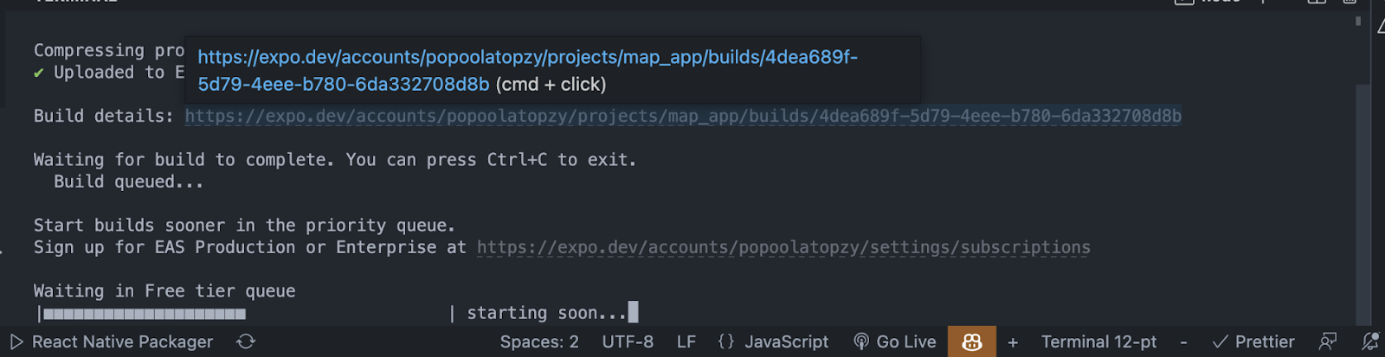Image resolution: width=1385 pixels, height=357 pixels.
Task: Open the Build details expo.dev URL
Action: pyautogui.click(x=683, y=116)
